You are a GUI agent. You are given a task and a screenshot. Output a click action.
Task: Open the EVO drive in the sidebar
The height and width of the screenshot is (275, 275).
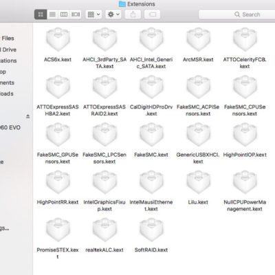[10, 127]
